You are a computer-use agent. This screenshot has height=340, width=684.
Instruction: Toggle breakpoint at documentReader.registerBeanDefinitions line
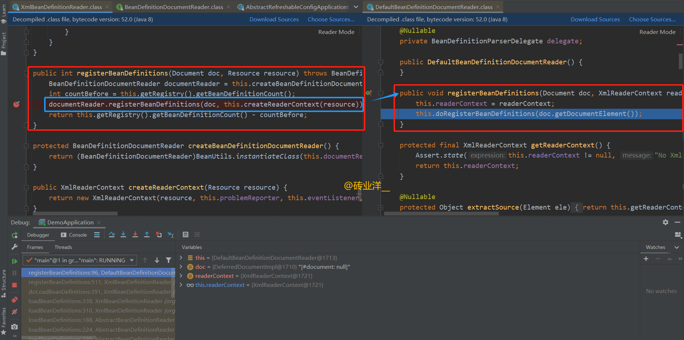(x=16, y=104)
